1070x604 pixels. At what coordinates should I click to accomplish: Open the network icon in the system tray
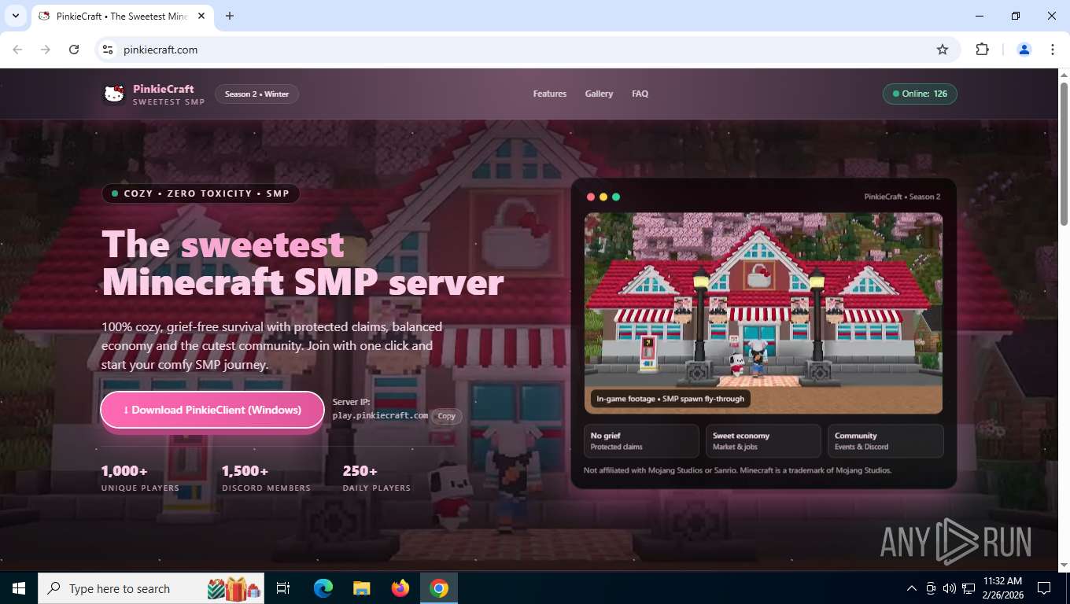click(x=969, y=588)
